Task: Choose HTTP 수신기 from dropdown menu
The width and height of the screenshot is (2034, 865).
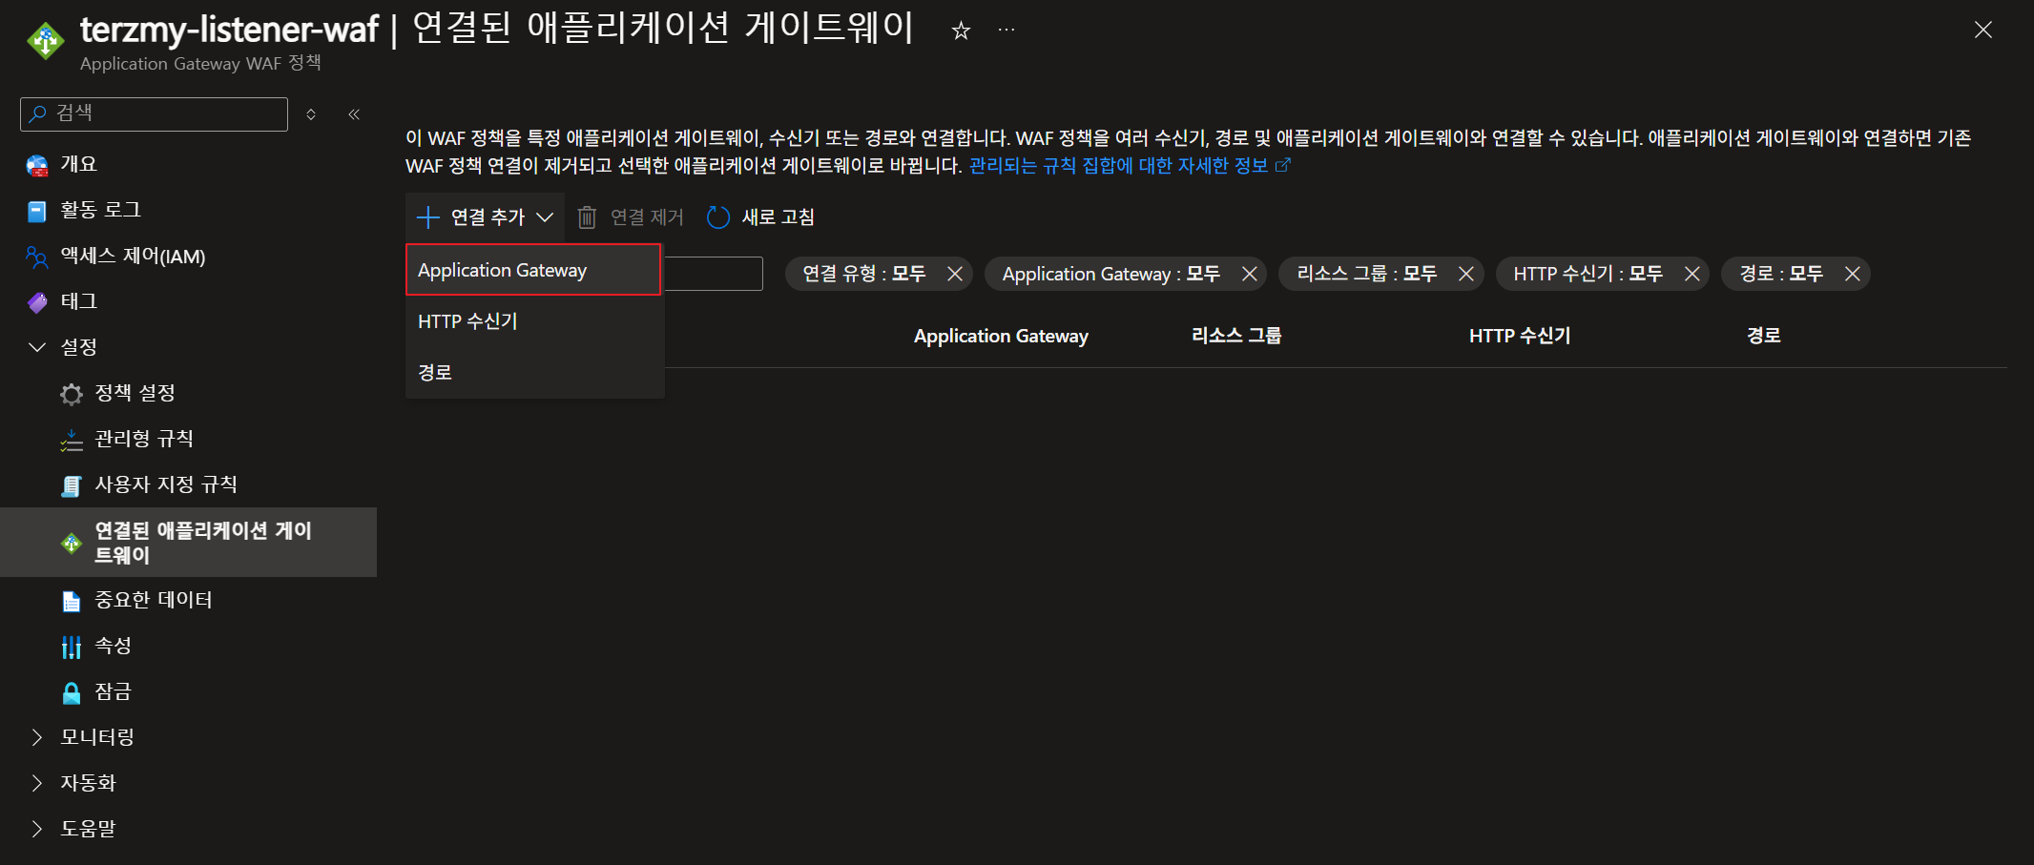Action: click(x=533, y=321)
